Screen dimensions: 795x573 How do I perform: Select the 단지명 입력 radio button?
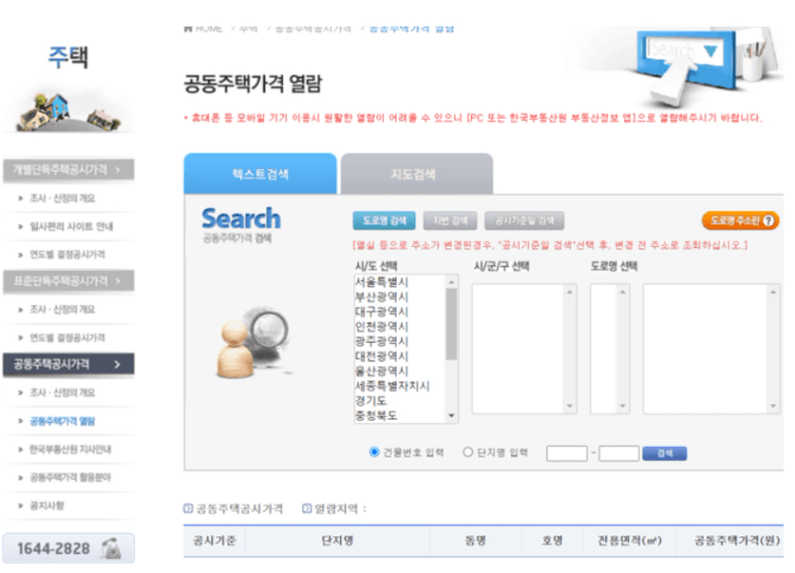468,452
